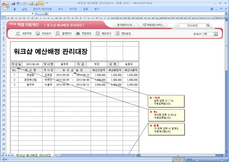The image size is (229, 162).
Task: Click the Excel Help question mark icon
Action: pos(212,9)
